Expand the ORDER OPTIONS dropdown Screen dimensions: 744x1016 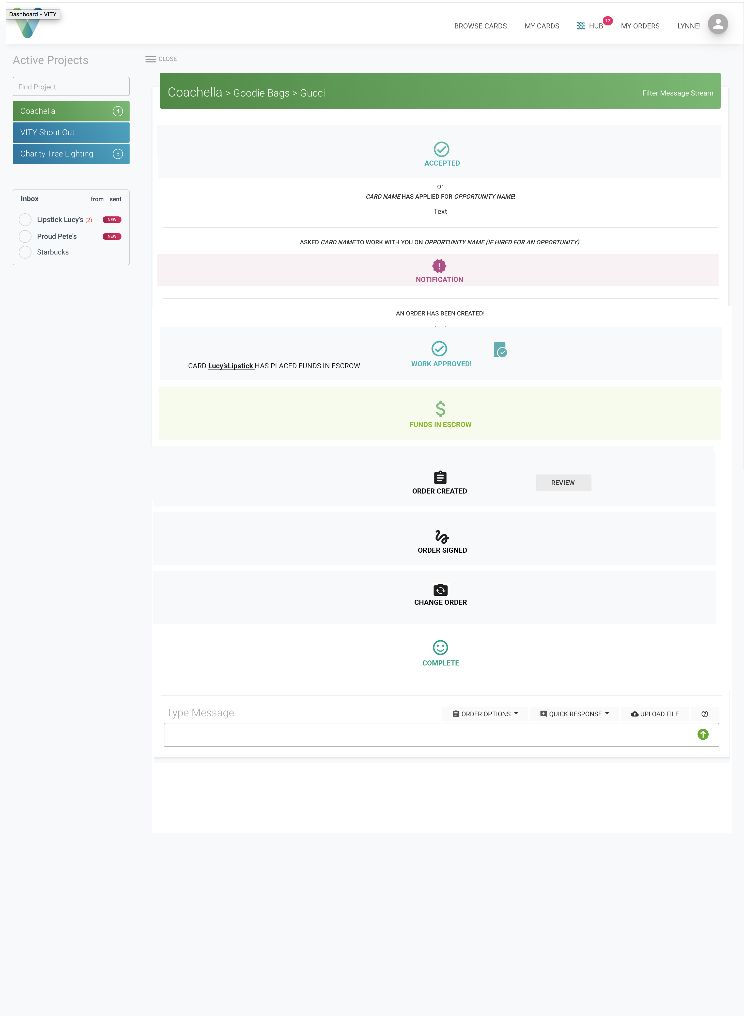pyautogui.click(x=485, y=714)
